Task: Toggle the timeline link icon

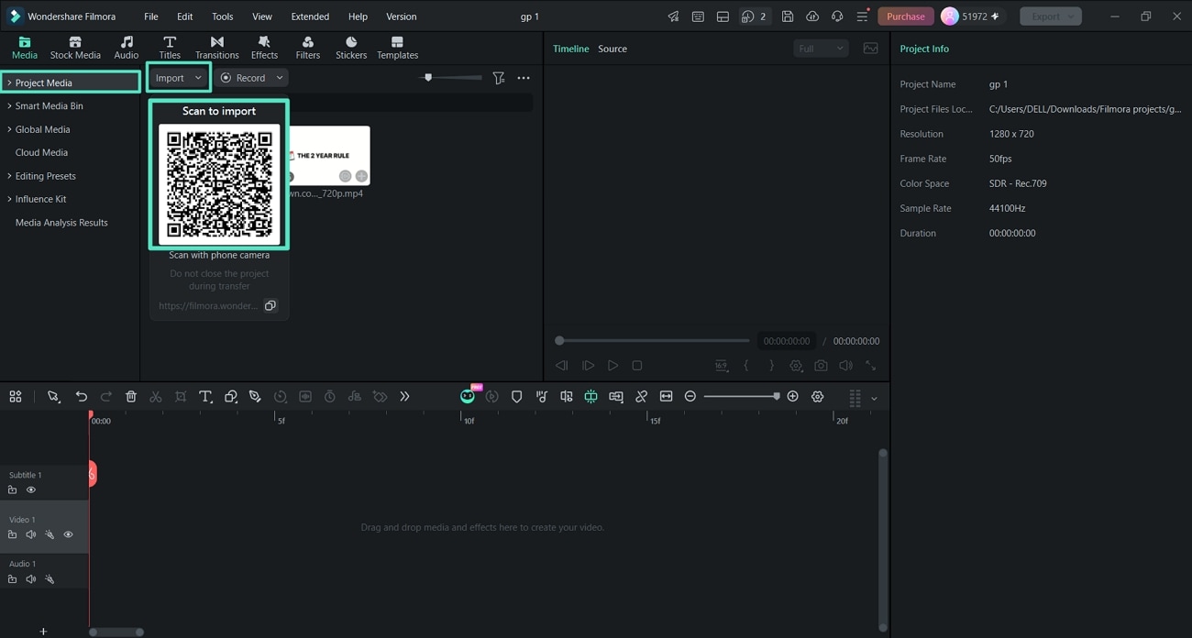Action: (x=641, y=397)
